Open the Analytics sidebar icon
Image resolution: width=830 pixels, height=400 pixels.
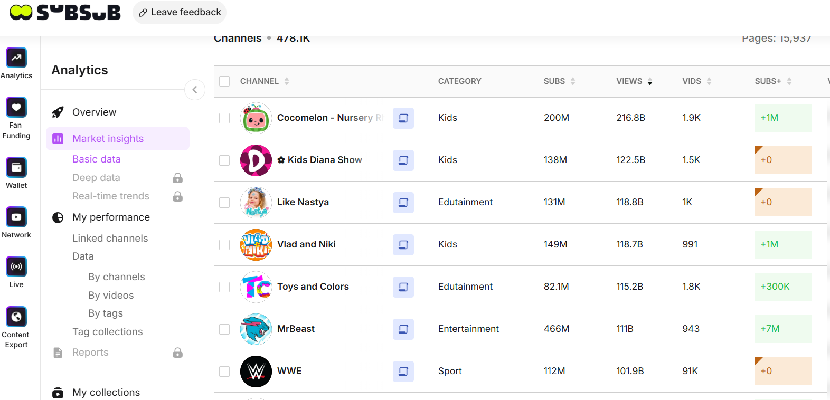point(16,58)
